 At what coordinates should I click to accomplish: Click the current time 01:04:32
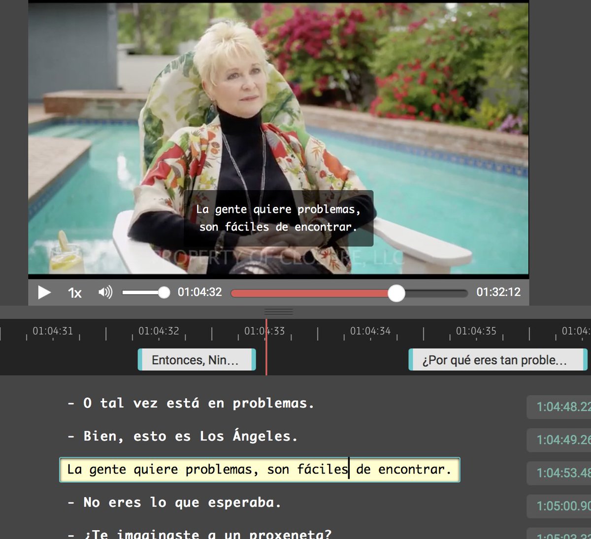tap(200, 292)
